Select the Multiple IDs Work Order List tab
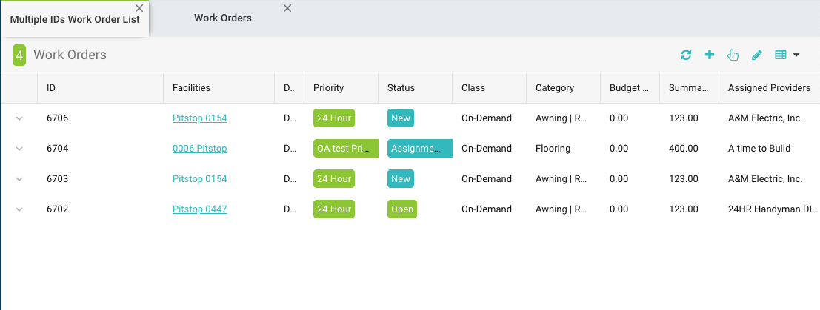The width and height of the screenshot is (820, 310). click(x=74, y=20)
